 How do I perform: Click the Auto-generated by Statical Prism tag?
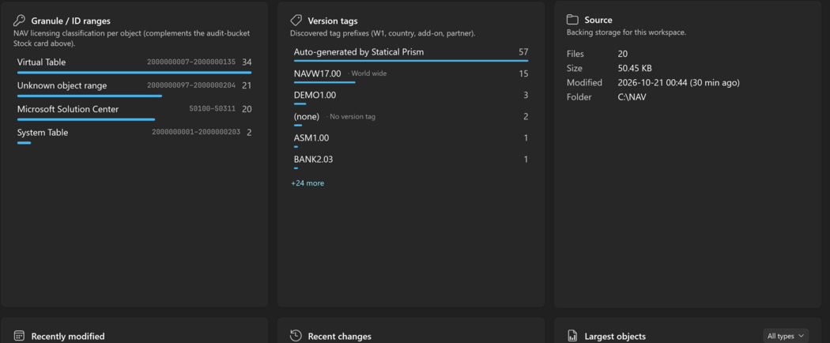pos(359,52)
